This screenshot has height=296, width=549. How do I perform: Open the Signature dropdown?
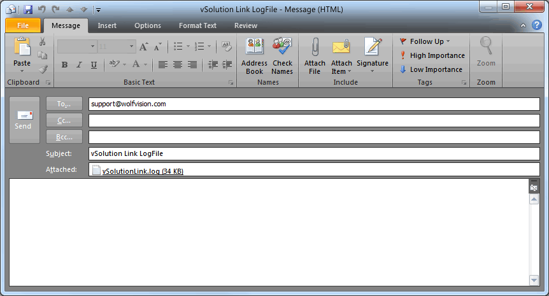(373, 56)
